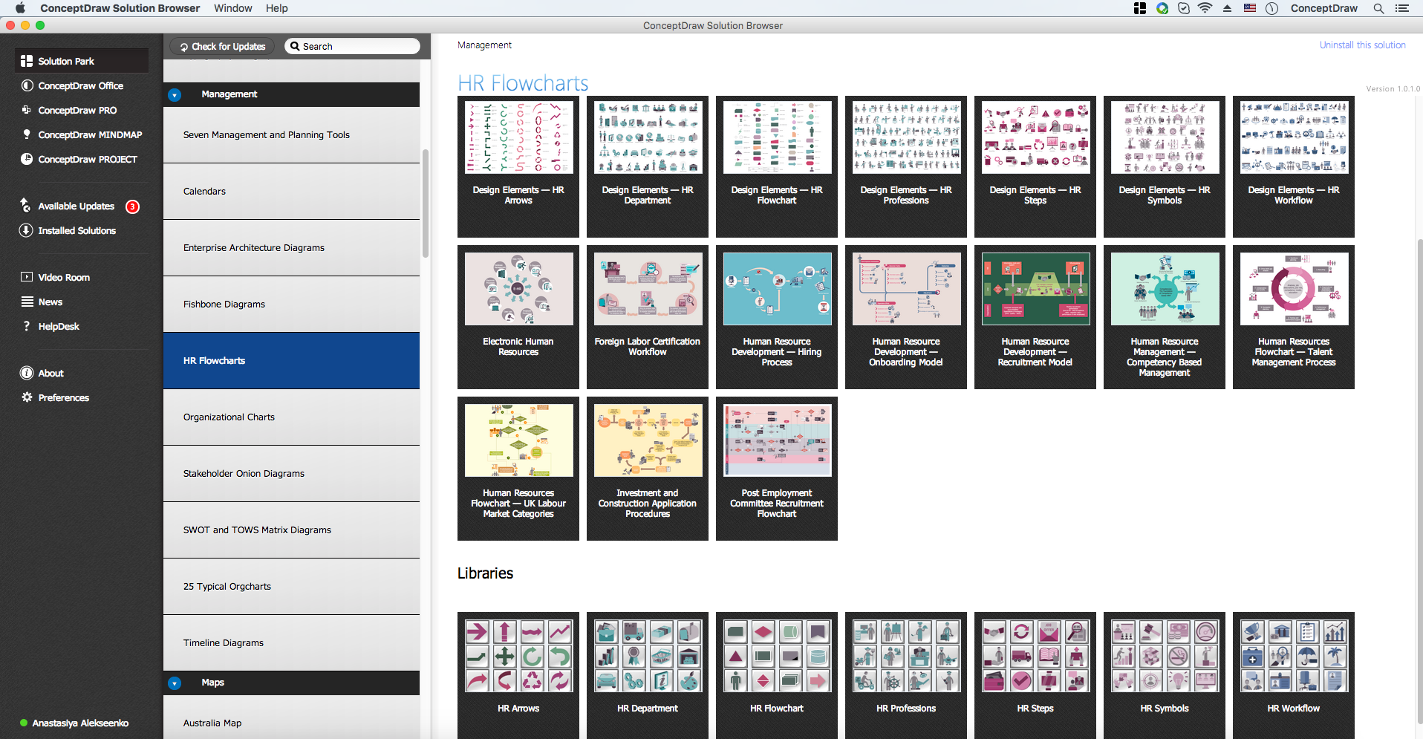1423x739 pixels.
Task: Select Stakeholder Onion Diagrams solution
Action: pyautogui.click(x=291, y=473)
